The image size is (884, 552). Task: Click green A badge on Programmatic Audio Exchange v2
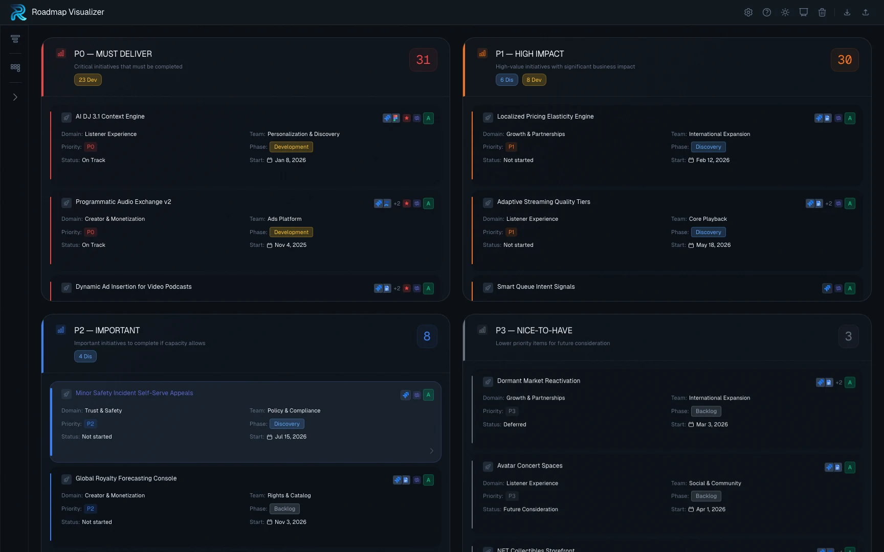click(x=429, y=203)
